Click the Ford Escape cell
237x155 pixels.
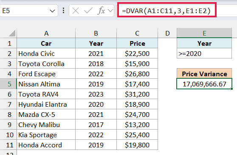click(x=46, y=74)
